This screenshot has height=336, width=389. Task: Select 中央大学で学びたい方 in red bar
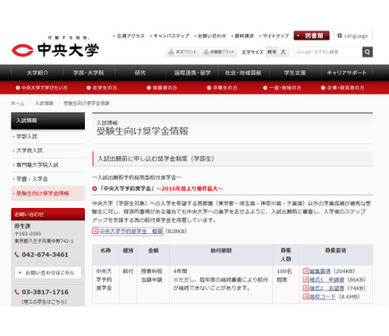(42, 88)
